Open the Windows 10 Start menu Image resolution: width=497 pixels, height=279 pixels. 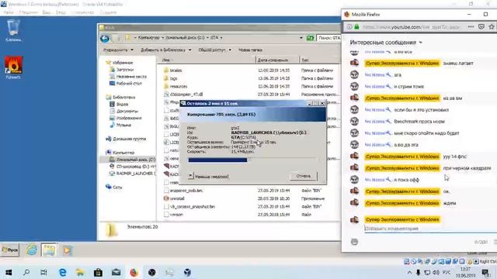pyautogui.click(x=9, y=272)
